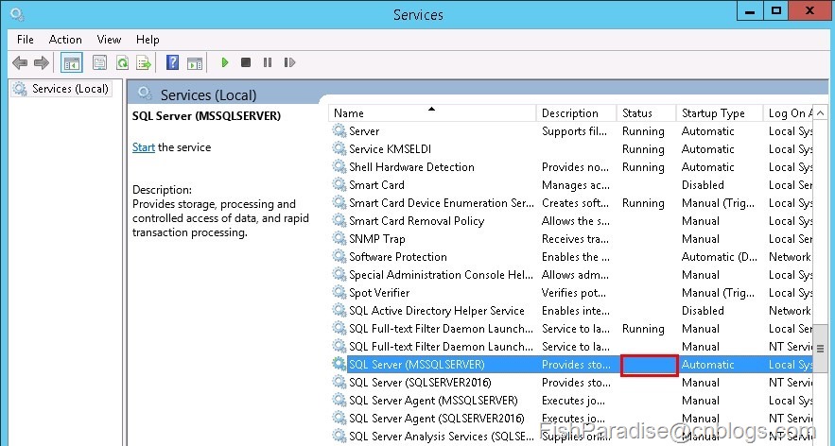Click gear icon of SQL Server (MSSQLSERVER)
Screen dimensions: 835x446
[339, 364]
